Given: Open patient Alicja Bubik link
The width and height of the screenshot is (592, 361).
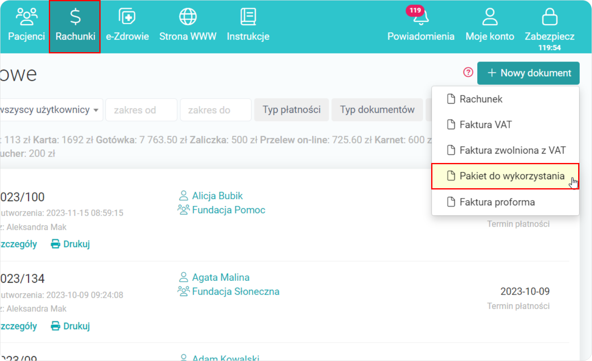Looking at the screenshot, I should 217,196.
